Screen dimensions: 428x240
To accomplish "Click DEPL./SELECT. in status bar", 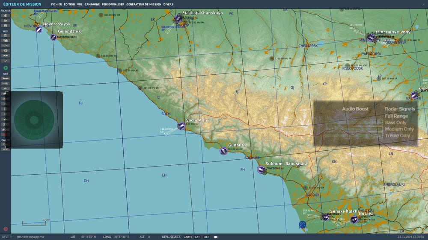I will [171, 237].
